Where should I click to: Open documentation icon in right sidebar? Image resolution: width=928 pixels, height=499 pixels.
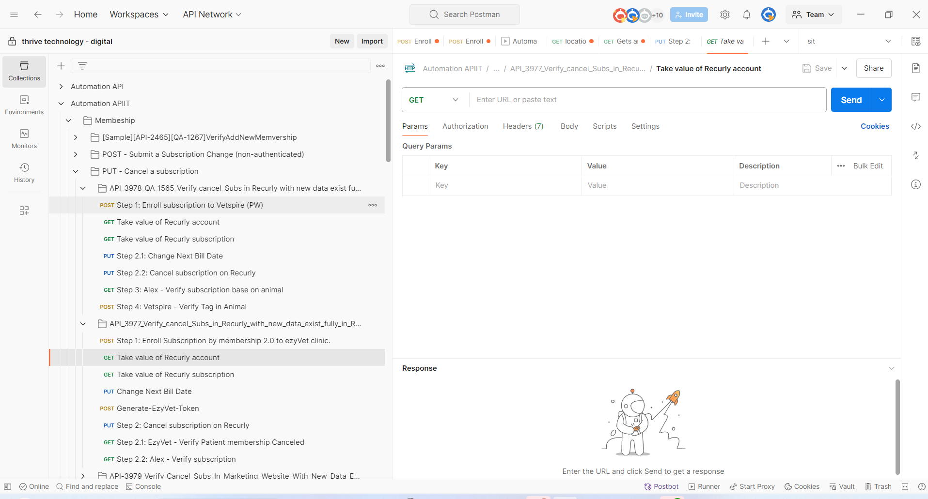tap(916, 68)
